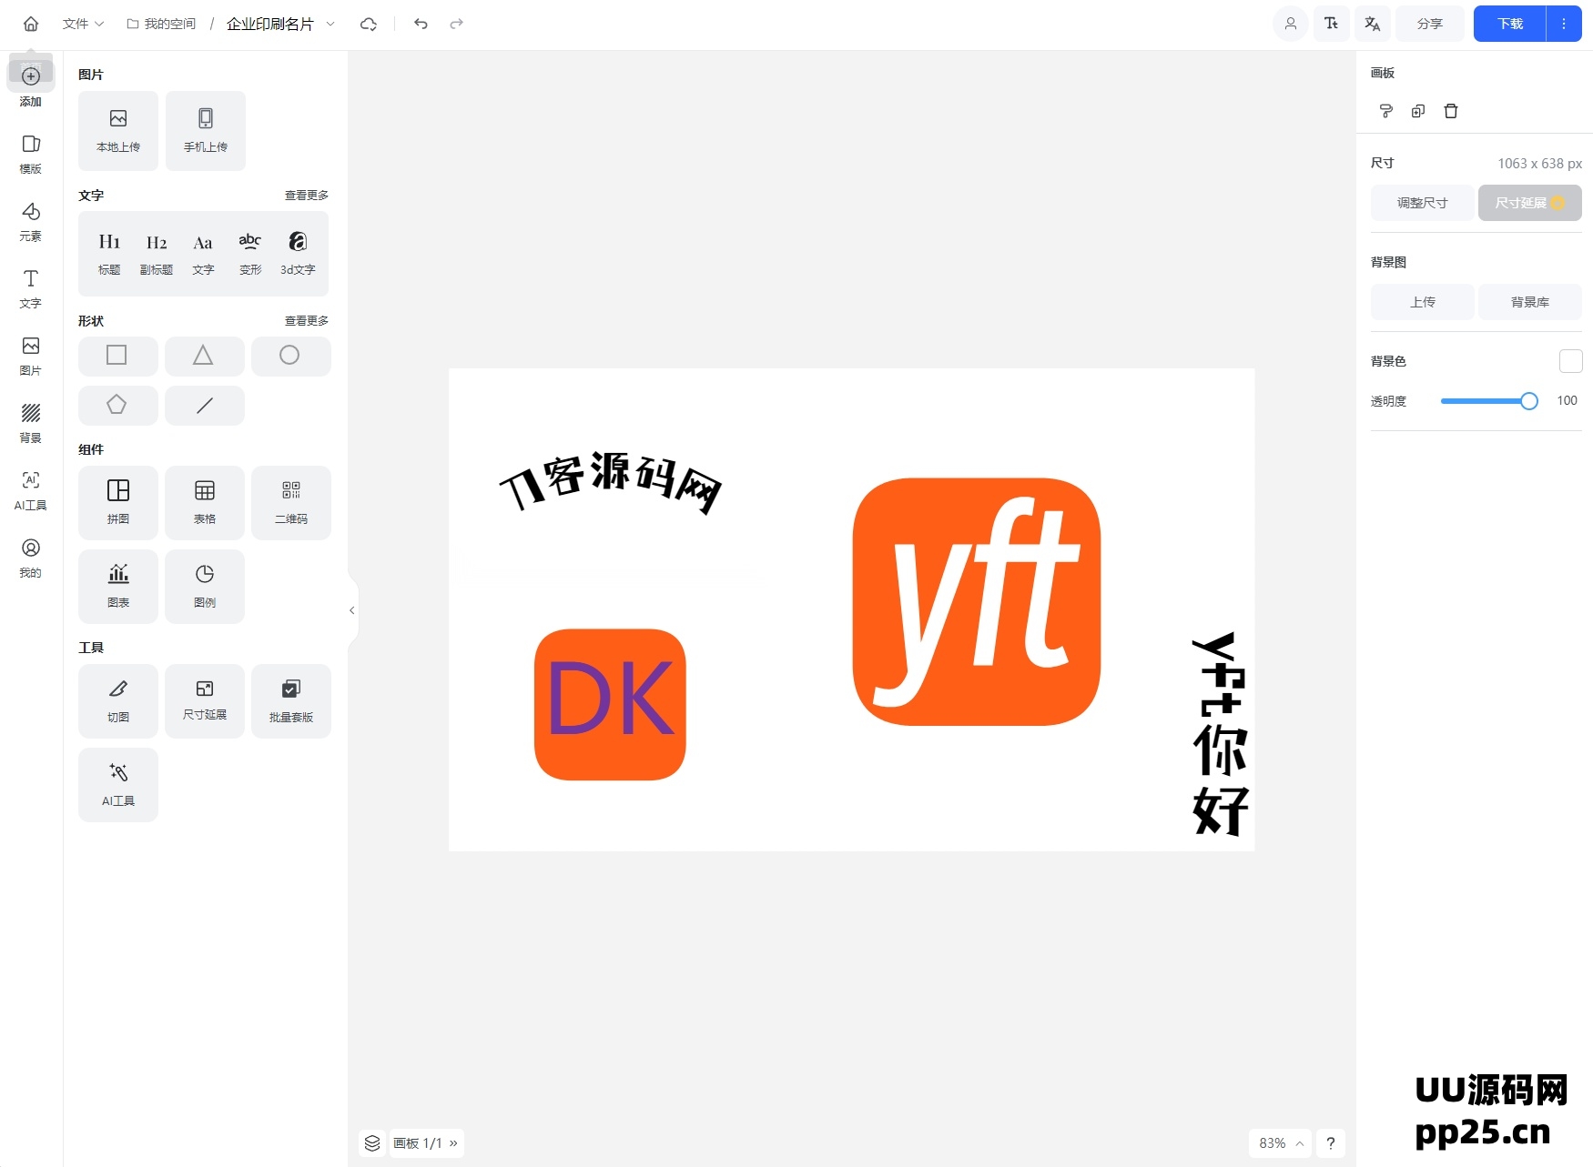Expand the 文件 menu
1593x1167 pixels.
pos(82,24)
